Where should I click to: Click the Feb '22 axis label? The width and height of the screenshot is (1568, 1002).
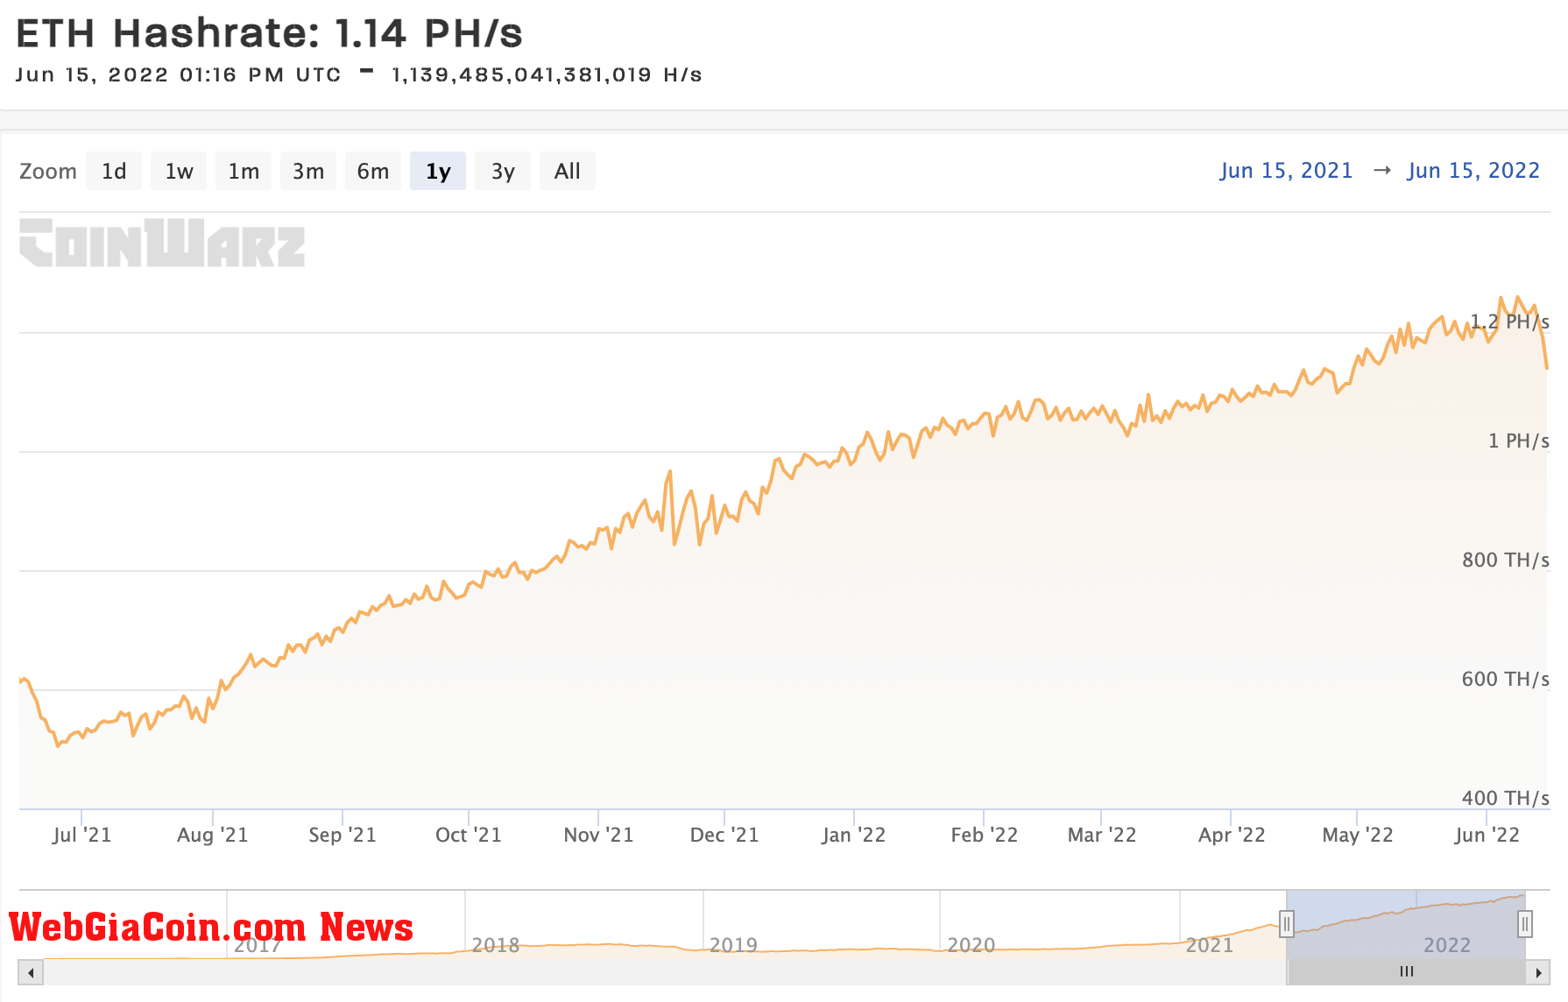(x=985, y=835)
